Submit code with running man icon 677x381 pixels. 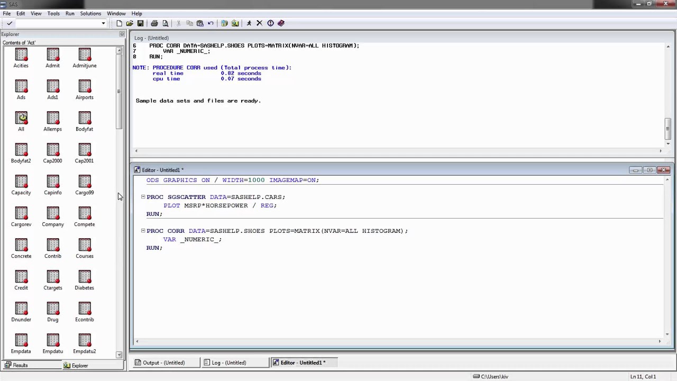click(249, 23)
